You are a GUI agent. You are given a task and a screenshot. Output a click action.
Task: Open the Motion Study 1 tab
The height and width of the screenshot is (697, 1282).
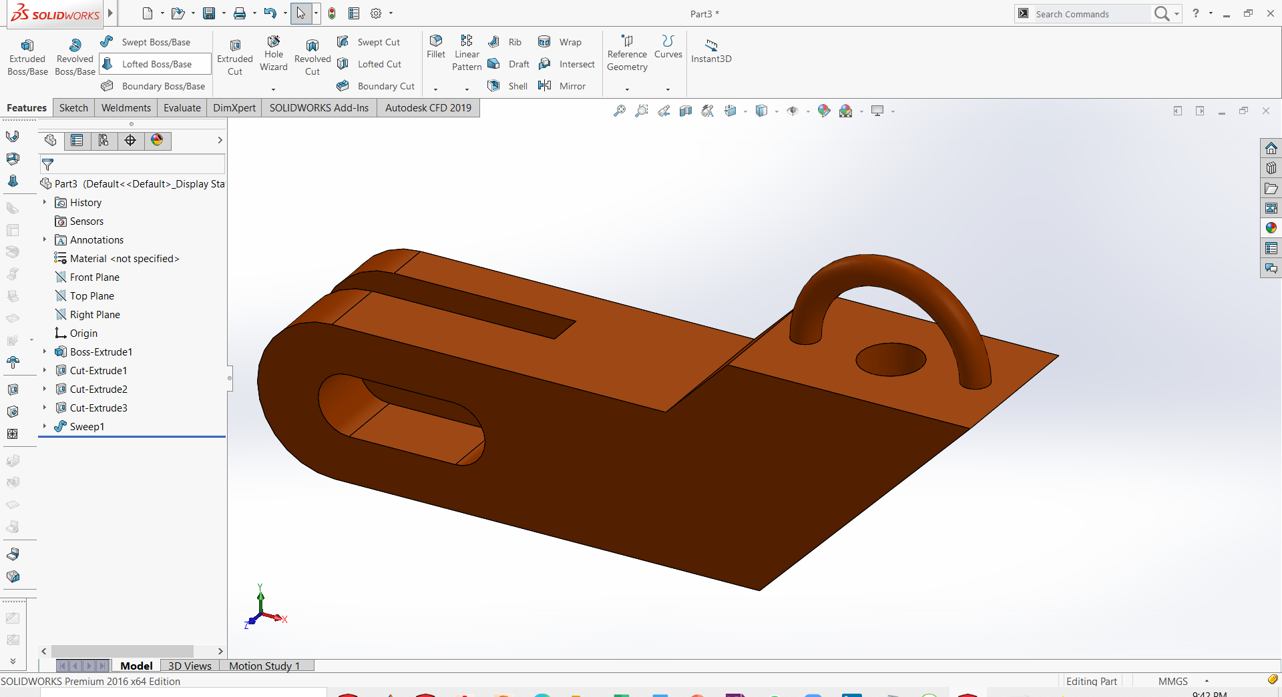(x=264, y=666)
